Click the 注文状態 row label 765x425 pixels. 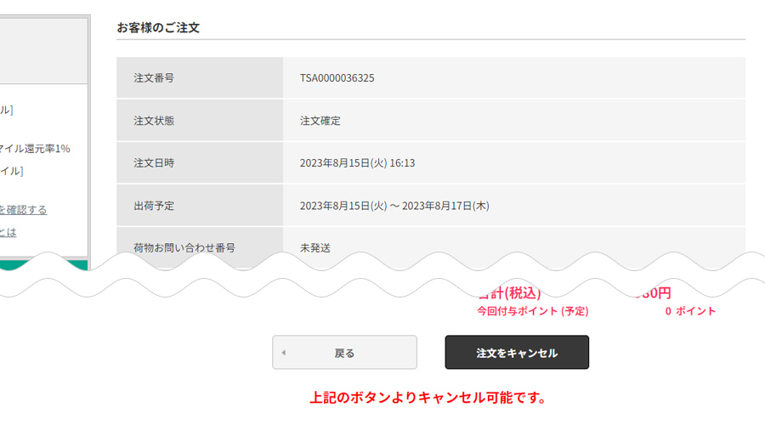[154, 121]
